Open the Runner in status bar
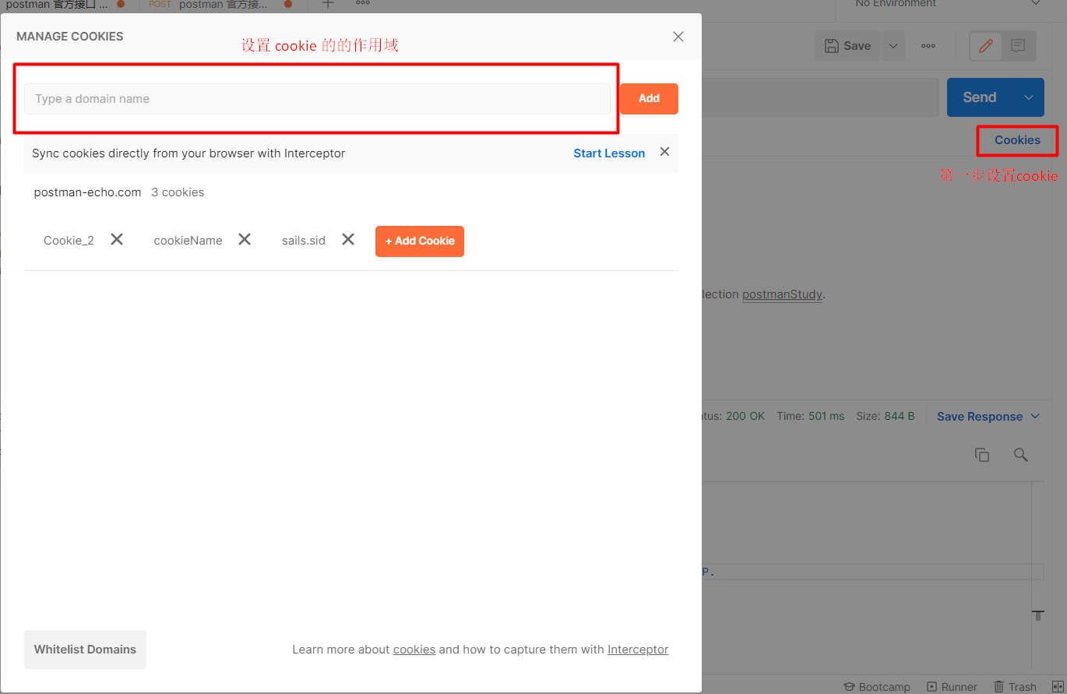The width and height of the screenshot is (1067, 694). pyautogui.click(x=952, y=687)
